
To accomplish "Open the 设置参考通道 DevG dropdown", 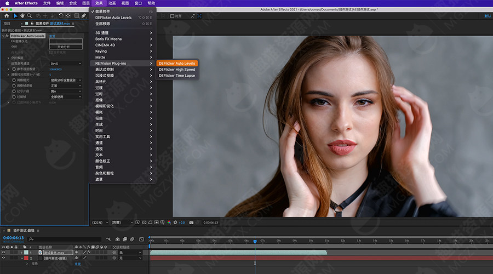I will click(x=65, y=64).
